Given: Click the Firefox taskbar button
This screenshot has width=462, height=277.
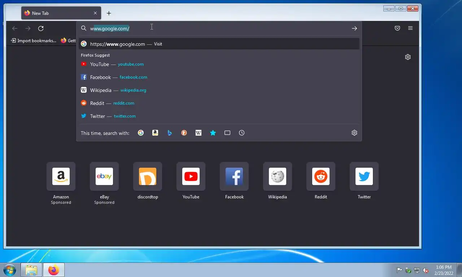Looking at the screenshot, I should click(54, 270).
